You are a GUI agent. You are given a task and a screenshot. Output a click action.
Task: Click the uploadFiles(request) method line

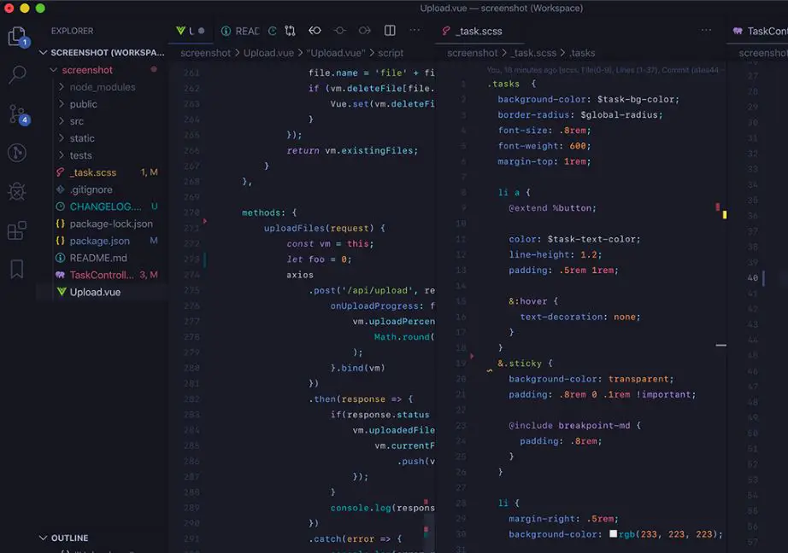tap(324, 228)
